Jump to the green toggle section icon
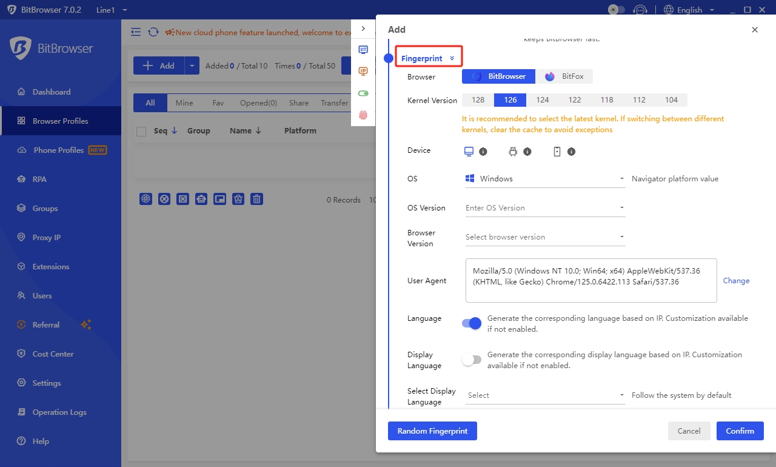Viewport: 776px width, 467px height. pos(363,93)
